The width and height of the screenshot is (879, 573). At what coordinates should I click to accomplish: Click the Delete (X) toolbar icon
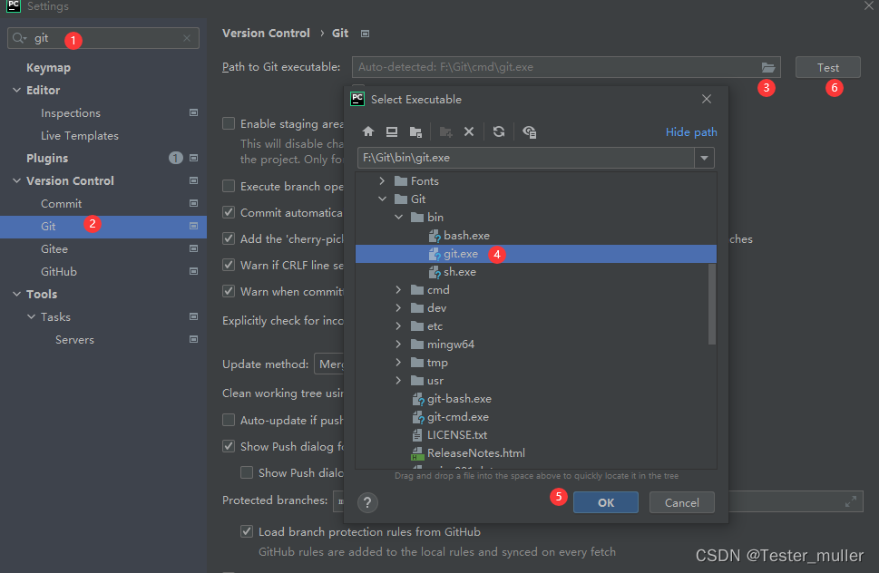click(x=469, y=131)
